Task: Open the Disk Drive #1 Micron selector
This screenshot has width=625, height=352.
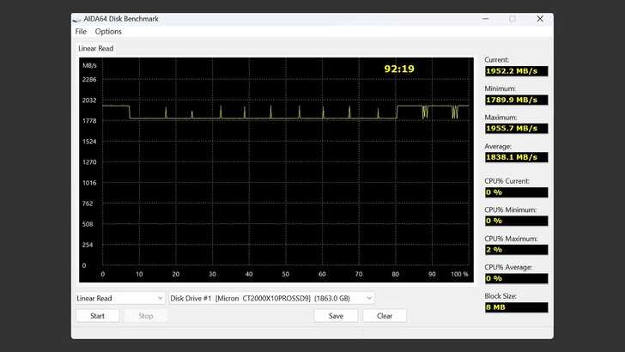Action: [271, 298]
